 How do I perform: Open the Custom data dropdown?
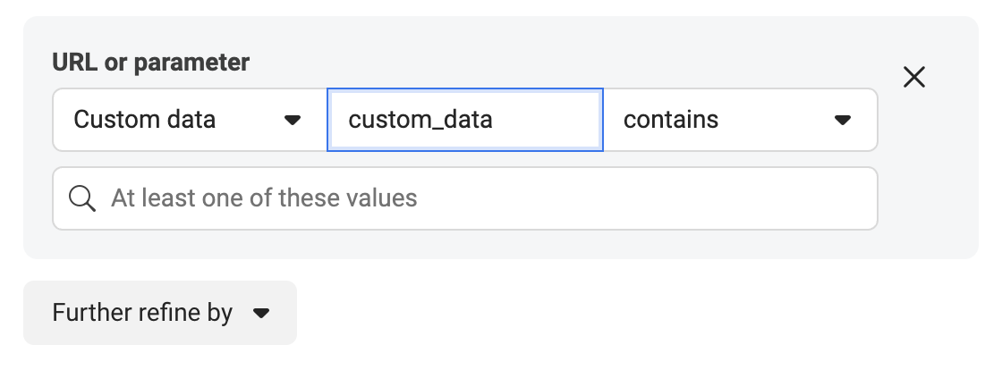(x=190, y=120)
